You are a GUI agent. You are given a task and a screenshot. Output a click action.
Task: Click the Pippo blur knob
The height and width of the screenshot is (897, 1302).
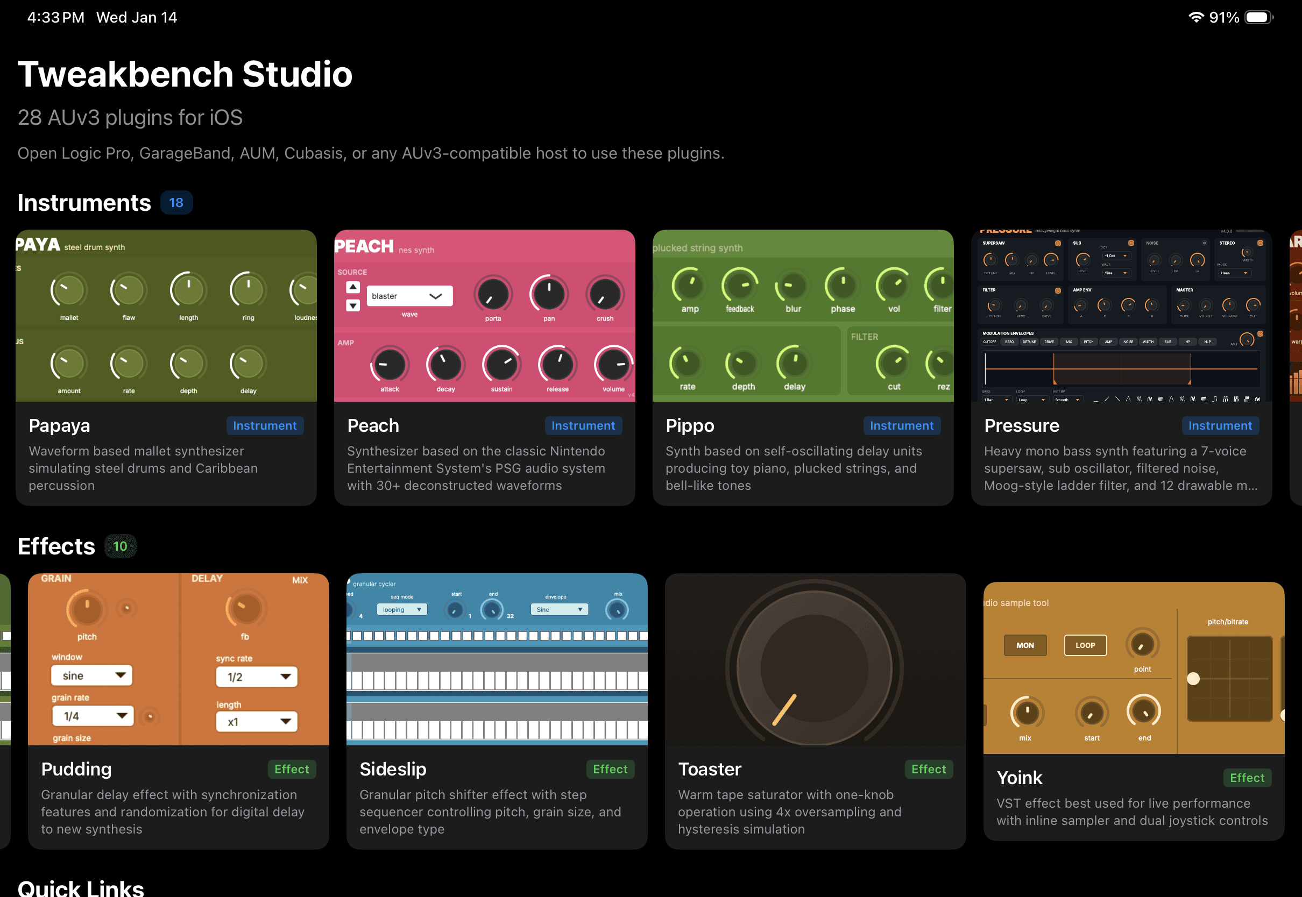coord(792,286)
